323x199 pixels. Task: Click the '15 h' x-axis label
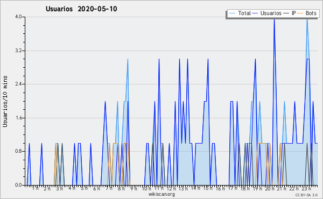click(208, 188)
